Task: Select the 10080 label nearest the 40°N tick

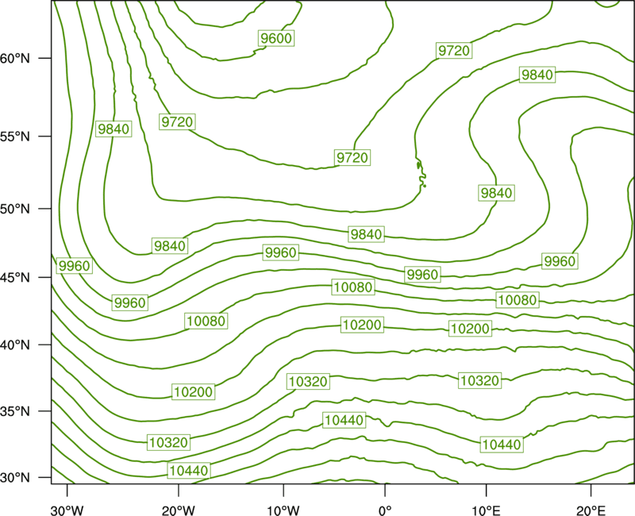Action: point(206,321)
